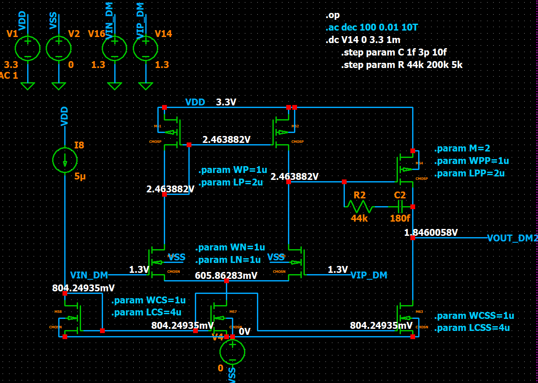
Task: Select the diode-connected PMOS left of M52
Action: coord(172,132)
